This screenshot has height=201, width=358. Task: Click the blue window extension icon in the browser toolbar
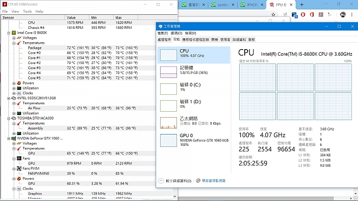tap(294, 15)
